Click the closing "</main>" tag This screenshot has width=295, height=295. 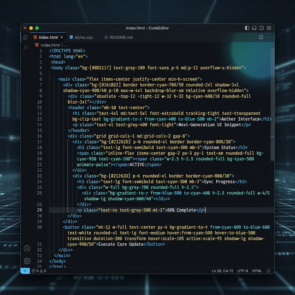click(x=62, y=255)
